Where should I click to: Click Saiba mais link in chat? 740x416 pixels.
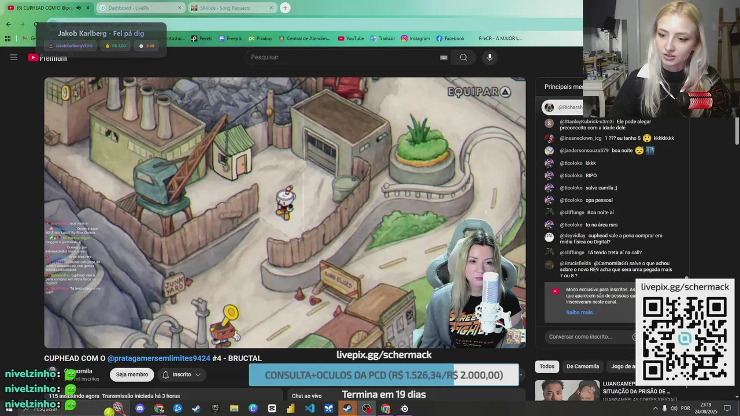pos(579,313)
